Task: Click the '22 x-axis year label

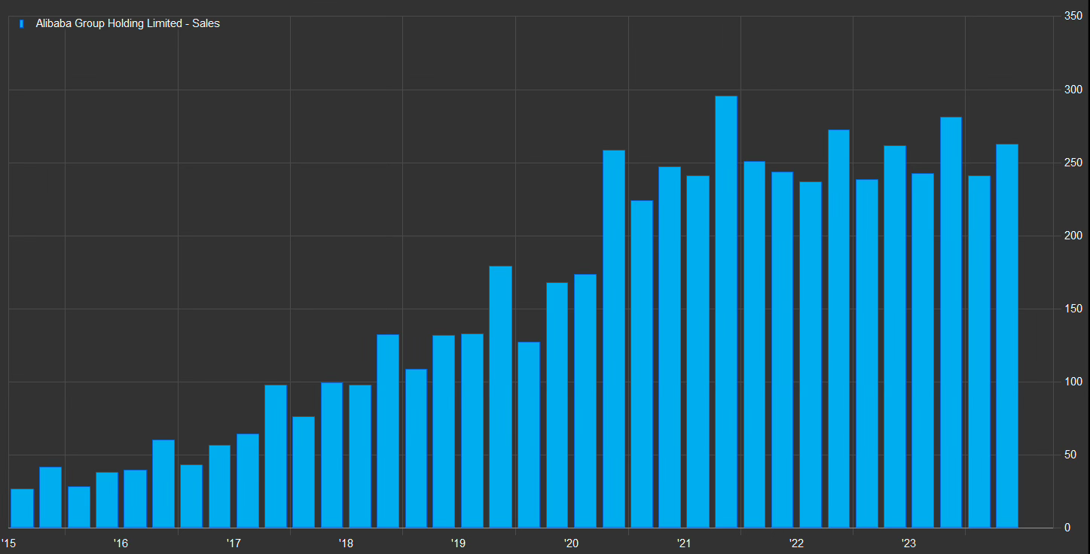Action: 796,543
